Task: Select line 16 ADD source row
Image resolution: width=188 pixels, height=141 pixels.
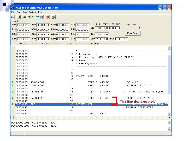Action: tap(91, 98)
